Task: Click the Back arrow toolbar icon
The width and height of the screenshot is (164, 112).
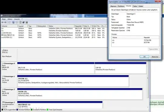Action: click(x=2, y=22)
